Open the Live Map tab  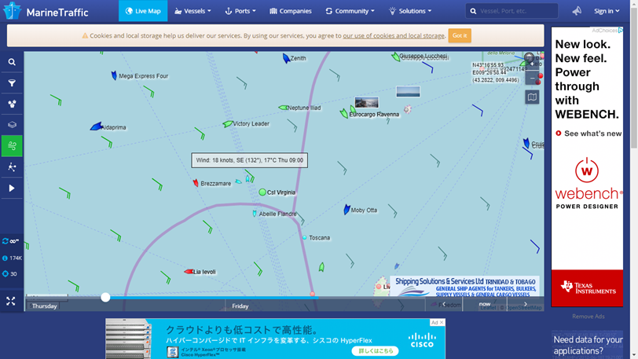[143, 11]
